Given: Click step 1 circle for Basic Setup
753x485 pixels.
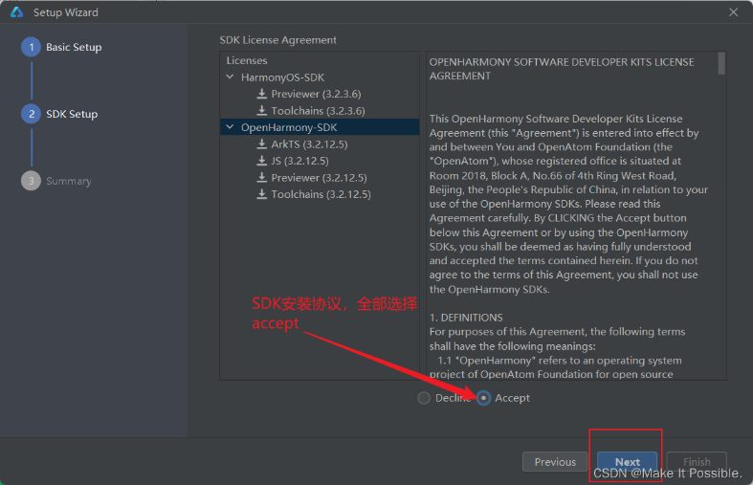Looking at the screenshot, I should (x=31, y=47).
